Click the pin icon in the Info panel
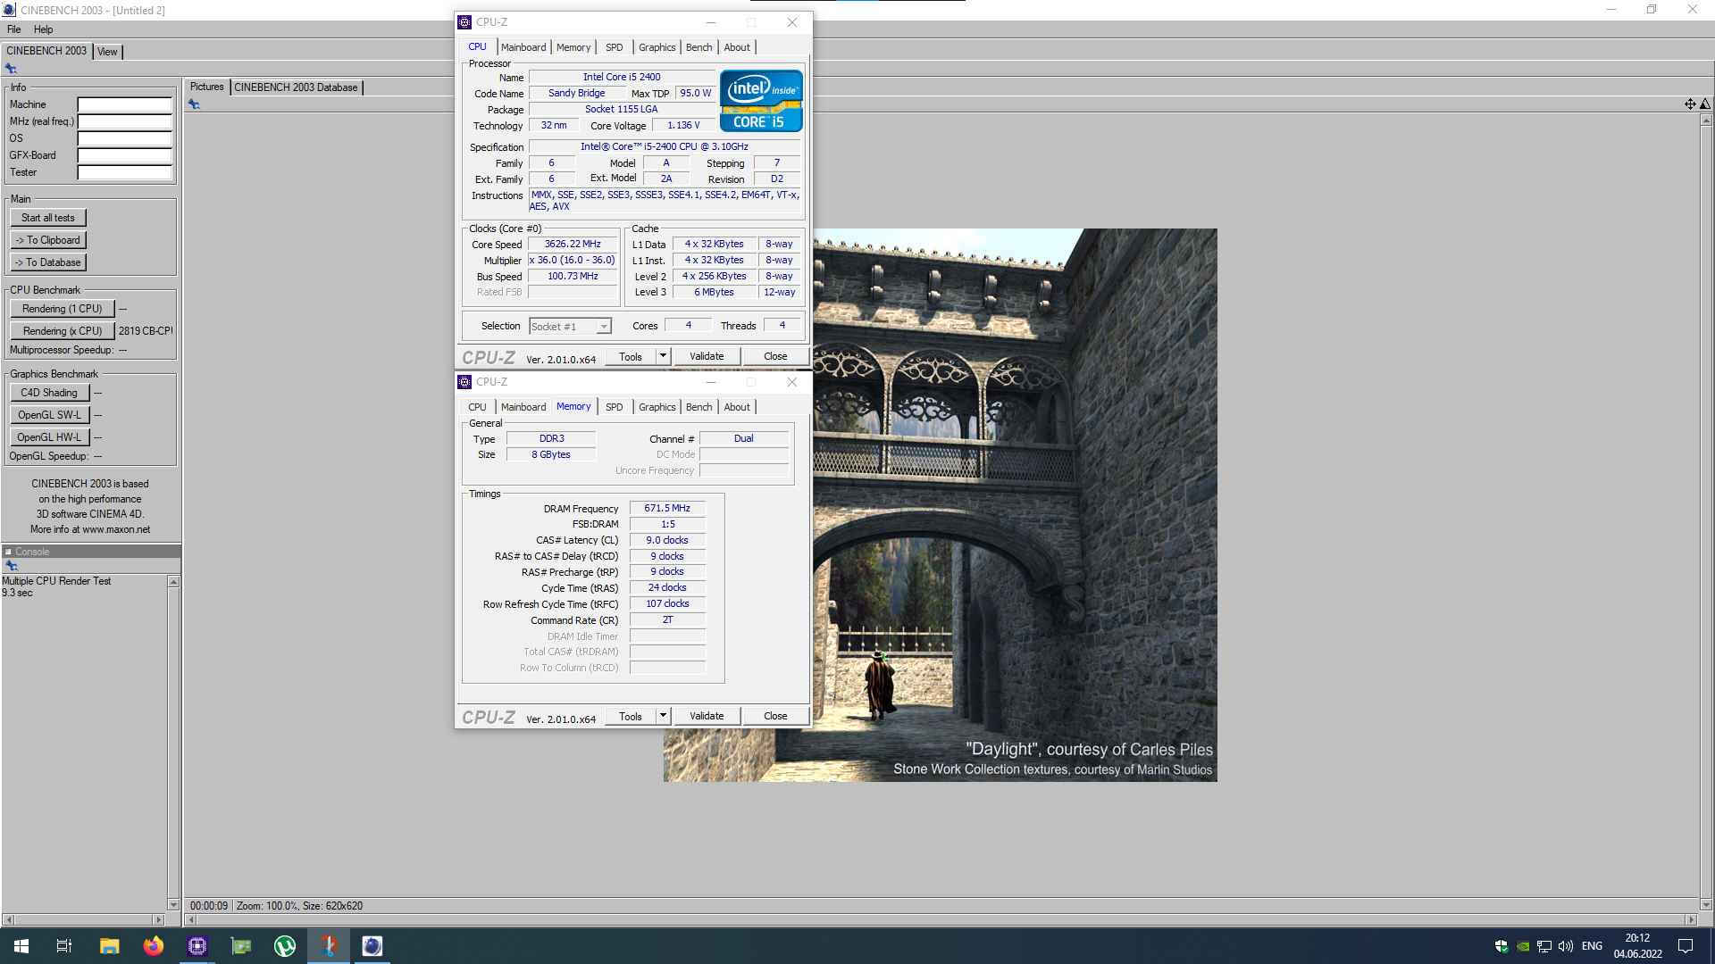 [x=11, y=69]
